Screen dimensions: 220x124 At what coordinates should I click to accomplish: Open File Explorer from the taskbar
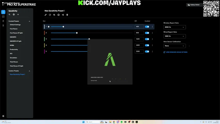click(x=110, y=122)
